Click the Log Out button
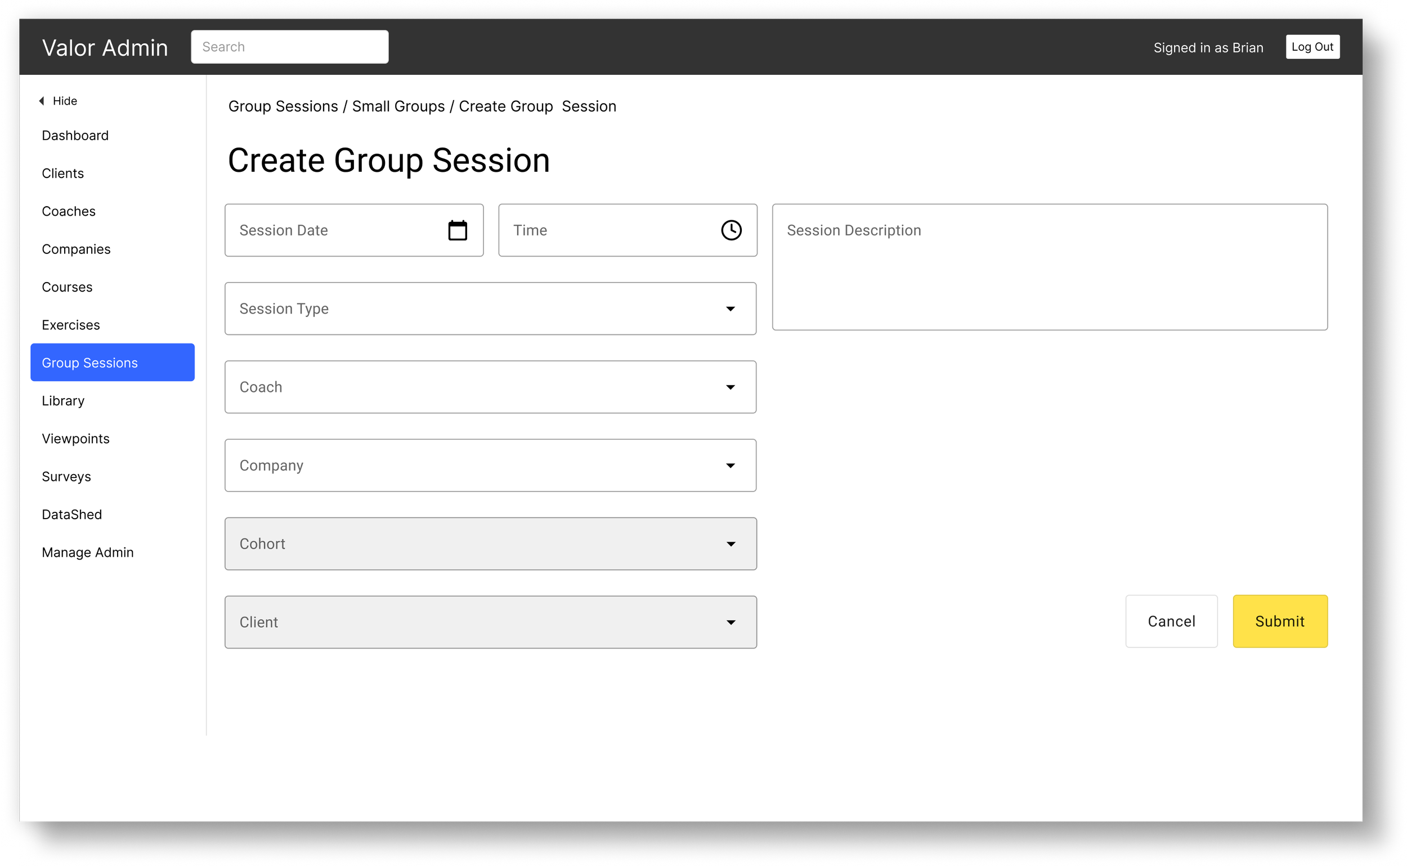The image size is (1407, 866). [1312, 47]
